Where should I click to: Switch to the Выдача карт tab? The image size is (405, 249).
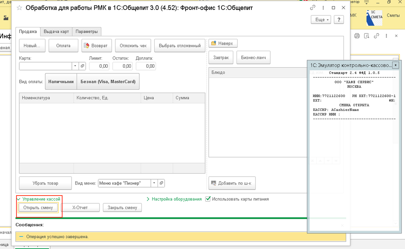(x=56, y=31)
